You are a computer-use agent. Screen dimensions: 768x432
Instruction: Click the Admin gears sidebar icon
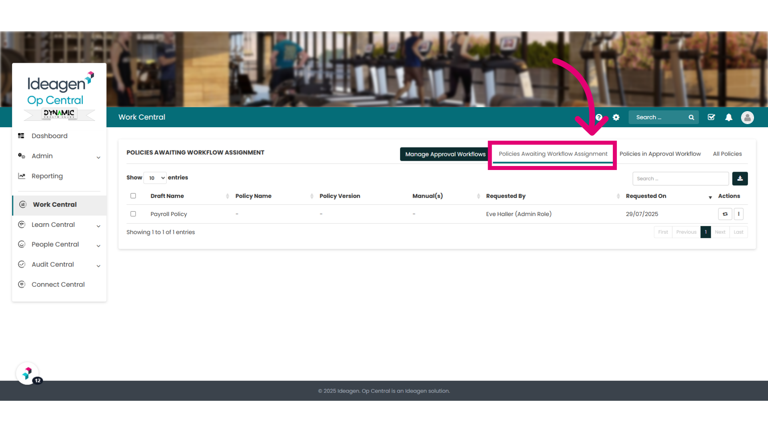pos(22,156)
